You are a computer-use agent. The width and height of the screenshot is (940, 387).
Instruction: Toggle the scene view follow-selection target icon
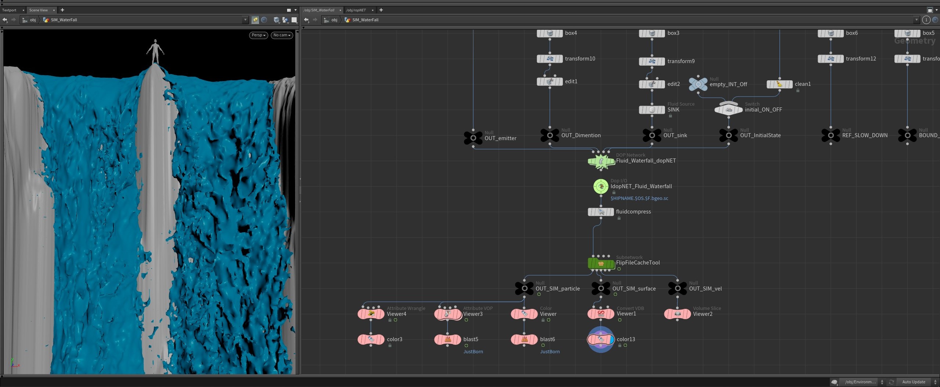click(x=264, y=20)
